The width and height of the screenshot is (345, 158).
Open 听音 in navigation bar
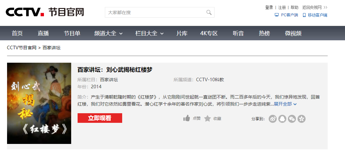238,33
